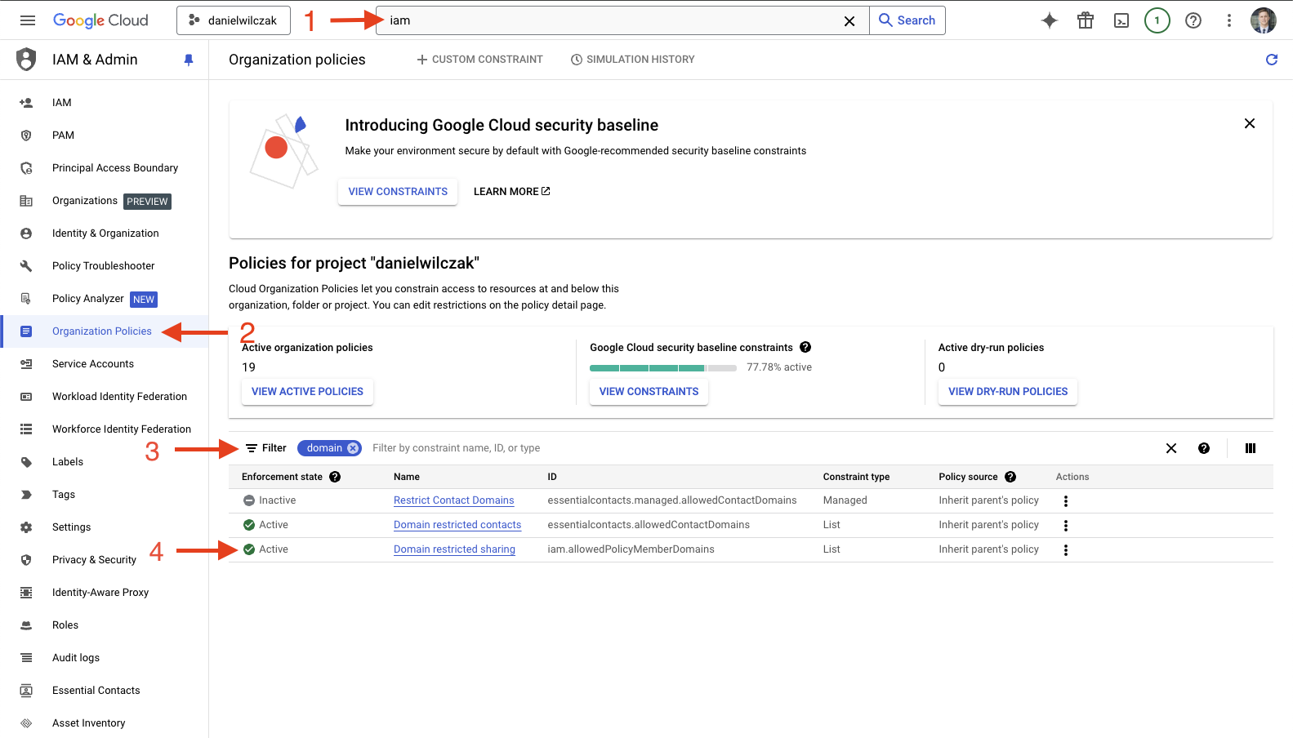Click the Audit logs list icon
This screenshot has height=738, width=1293.
[x=26, y=658]
